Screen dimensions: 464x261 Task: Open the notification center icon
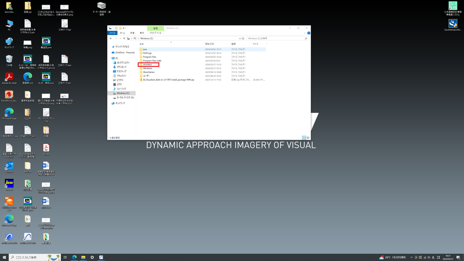click(x=458, y=257)
